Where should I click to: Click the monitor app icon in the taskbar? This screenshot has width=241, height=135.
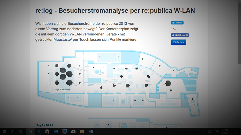pyautogui.click(x=65, y=131)
